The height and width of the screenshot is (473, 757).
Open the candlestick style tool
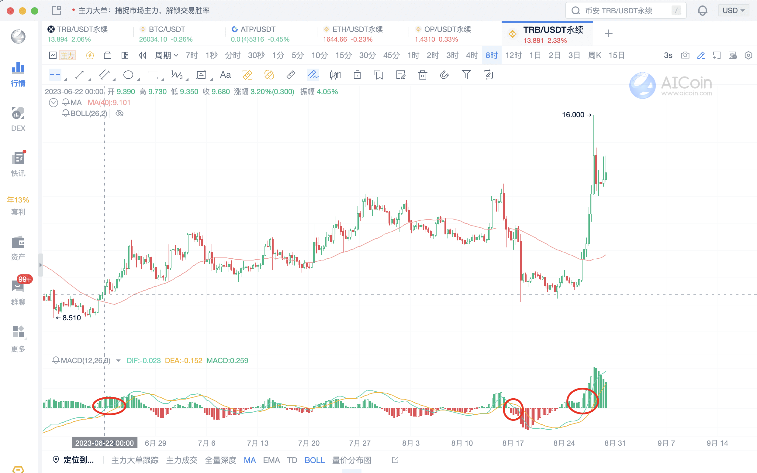335,75
